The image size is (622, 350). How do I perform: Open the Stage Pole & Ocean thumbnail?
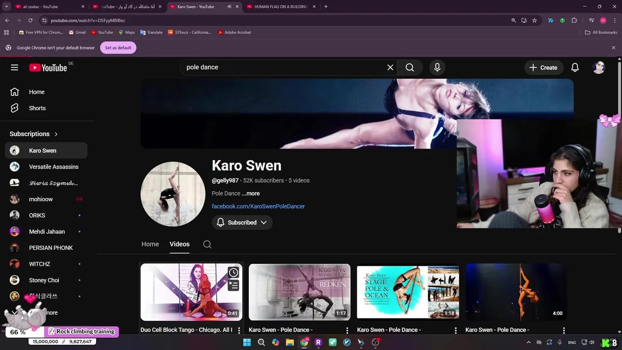point(408,292)
